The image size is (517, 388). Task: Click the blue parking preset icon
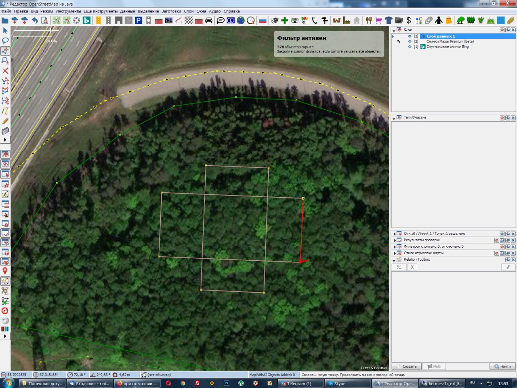(x=139, y=20)
